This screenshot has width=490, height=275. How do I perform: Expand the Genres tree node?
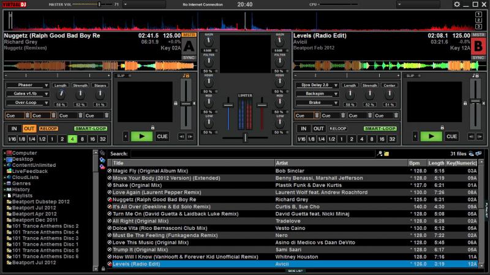pos(4,184)
